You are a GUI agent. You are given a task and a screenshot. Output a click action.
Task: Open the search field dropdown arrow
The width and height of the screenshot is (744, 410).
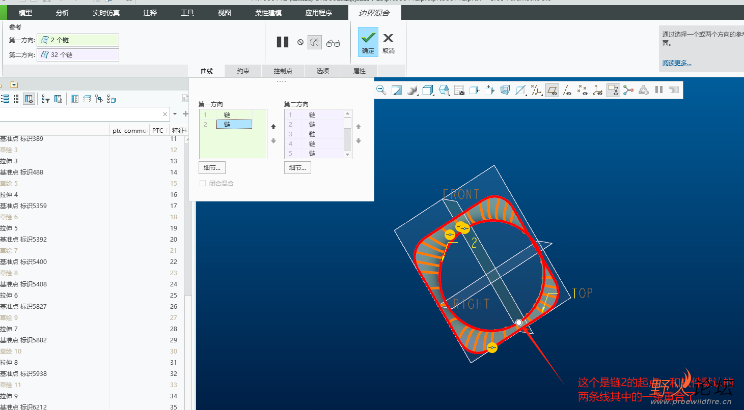tap(175, 114)
